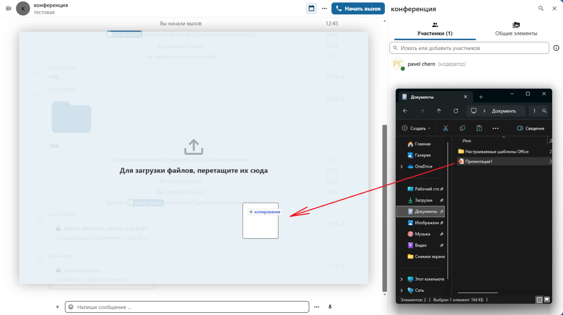563x315 pixels.
Task: Select Презентация1 file in Explorer
Action: 479,161
